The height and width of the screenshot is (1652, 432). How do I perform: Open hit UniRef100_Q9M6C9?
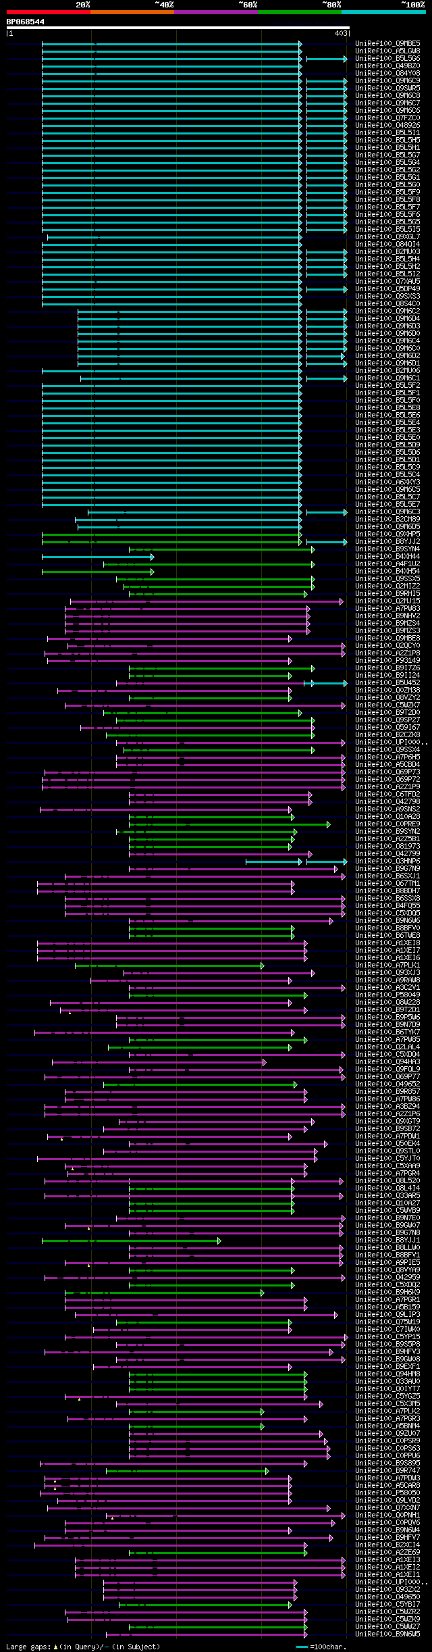tap(387, 80)
